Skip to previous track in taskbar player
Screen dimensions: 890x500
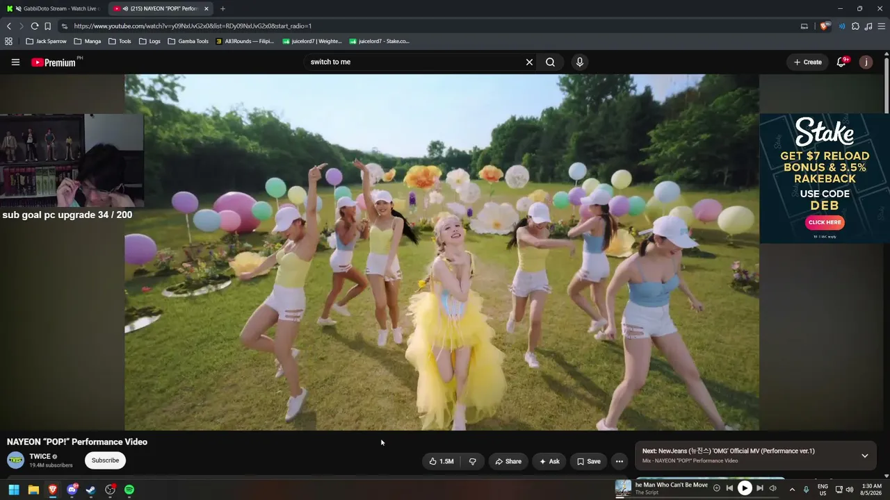729,488
